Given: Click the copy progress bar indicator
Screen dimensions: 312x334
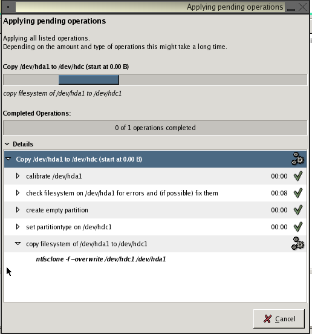Looking at the screenshot, I should (x=89, y=80).
